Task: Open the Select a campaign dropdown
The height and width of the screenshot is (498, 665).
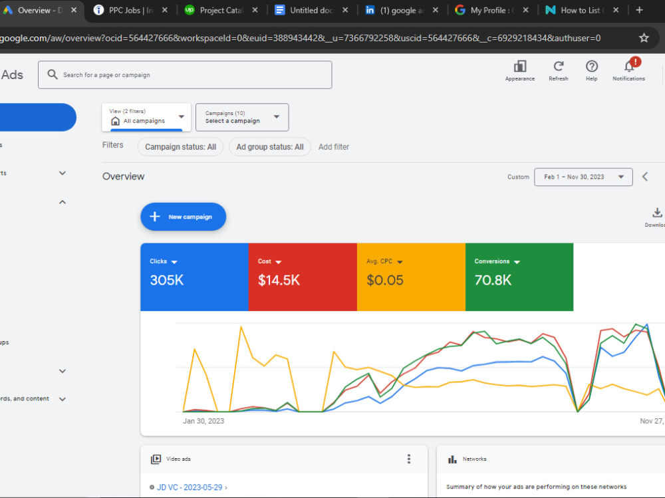Action: point(242,117)
